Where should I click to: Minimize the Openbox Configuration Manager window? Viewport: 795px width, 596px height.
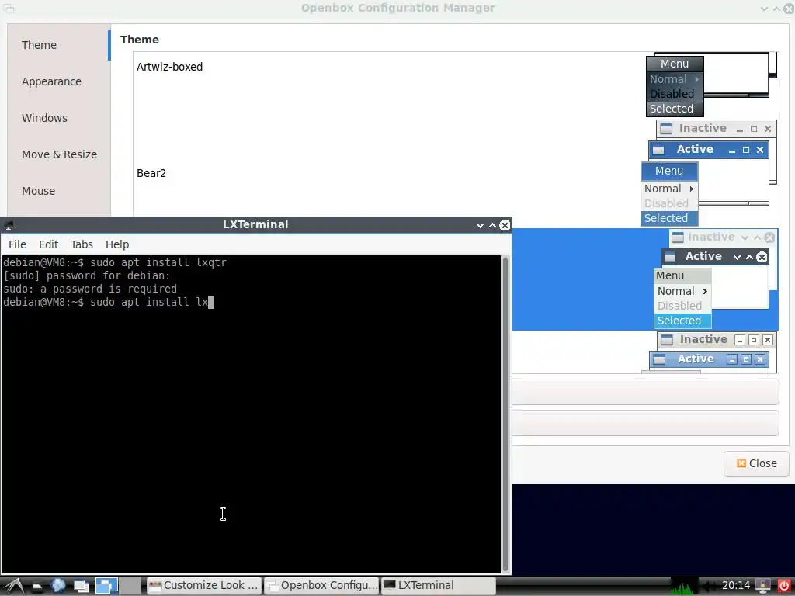coord(764,9)
